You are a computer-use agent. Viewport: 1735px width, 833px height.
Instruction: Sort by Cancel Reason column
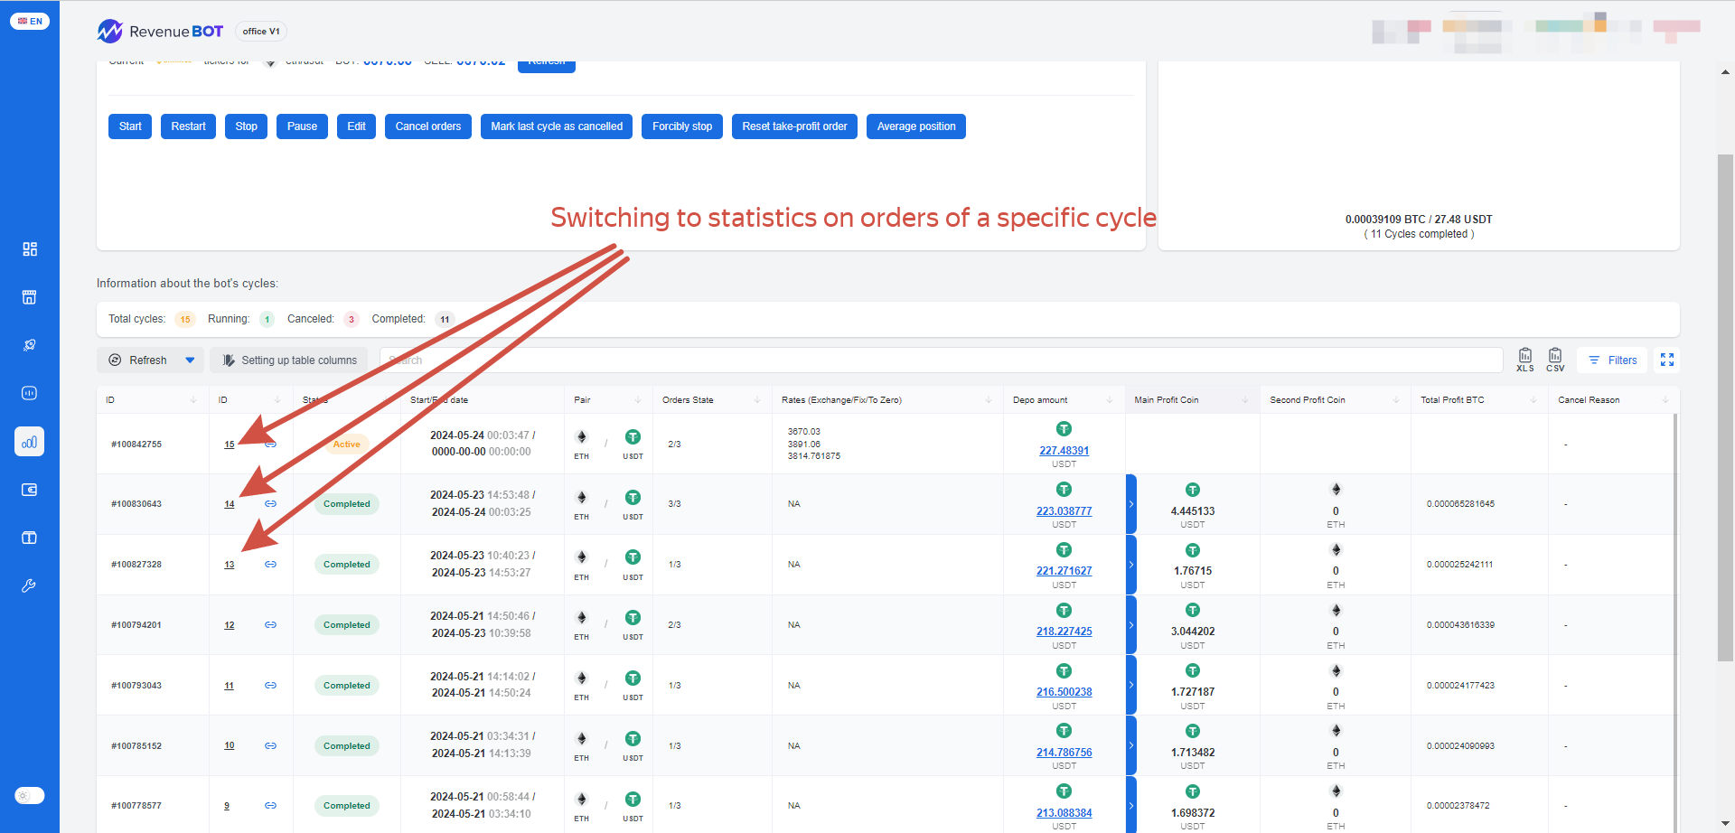tap(1613, 400)
